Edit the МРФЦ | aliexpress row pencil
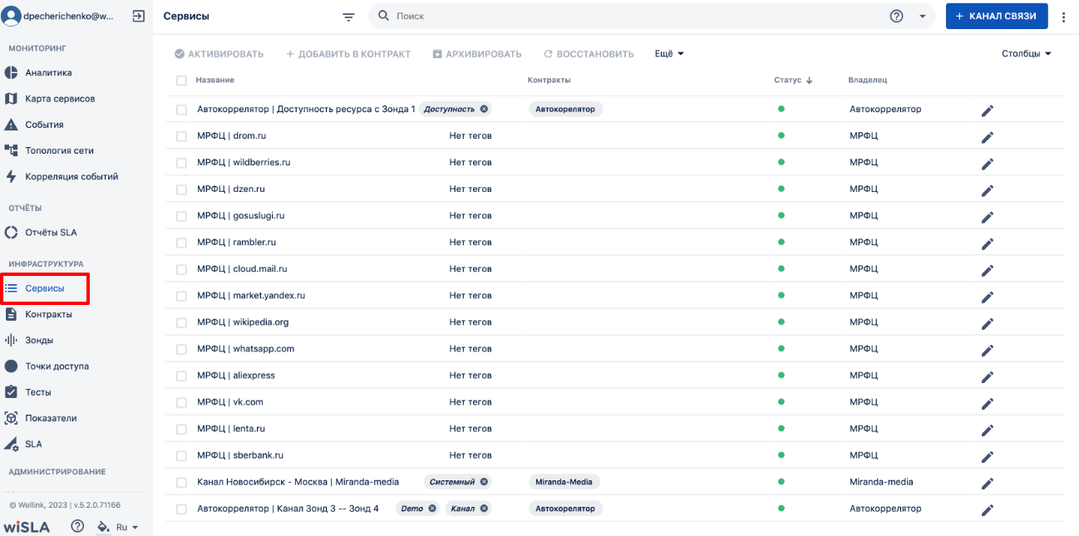 tap(988, 376)
